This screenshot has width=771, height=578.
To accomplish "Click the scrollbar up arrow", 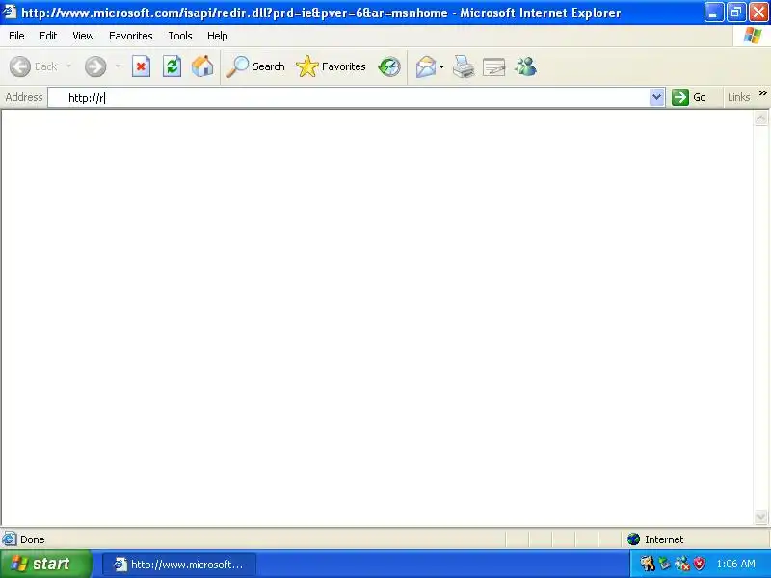I will pos(760,118).
